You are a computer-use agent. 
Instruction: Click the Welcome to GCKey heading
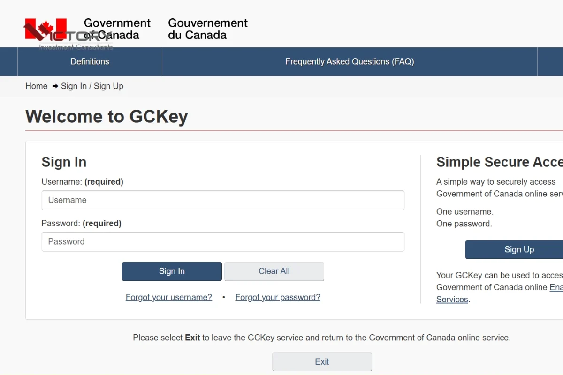(107, 117)
